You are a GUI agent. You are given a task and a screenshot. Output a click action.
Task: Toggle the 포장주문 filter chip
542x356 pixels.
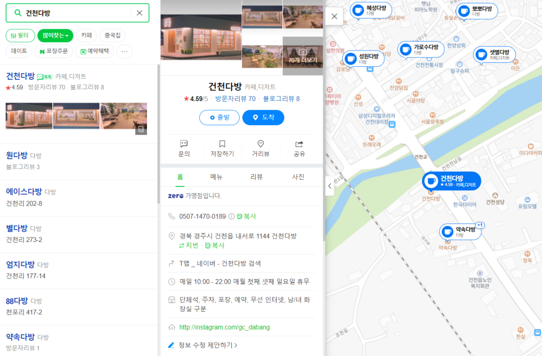click(x=53, y=51)
